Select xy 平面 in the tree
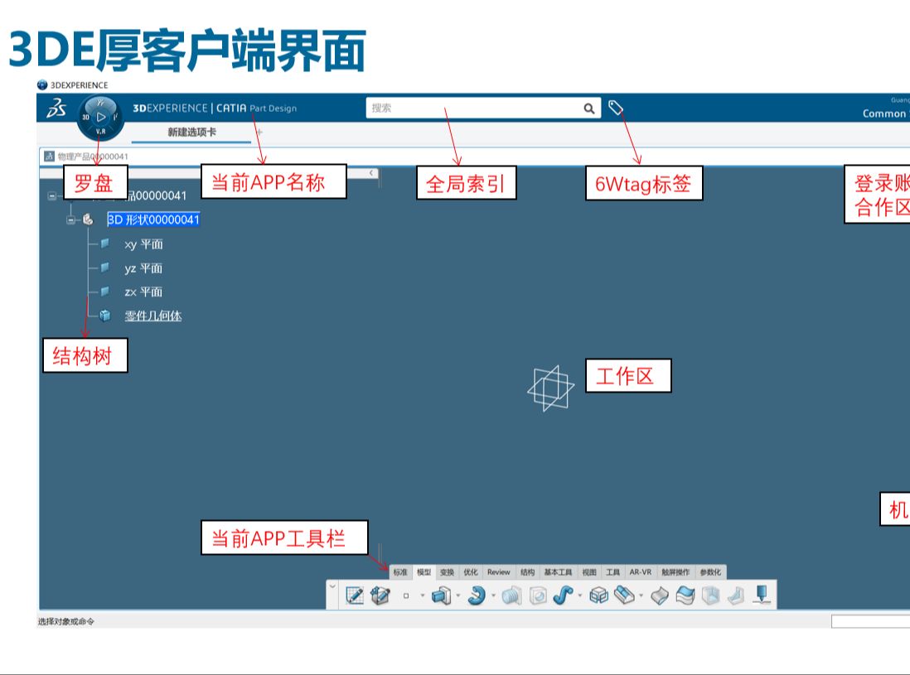Viewport: 910px width, 675px height. [x=143, y=244]
